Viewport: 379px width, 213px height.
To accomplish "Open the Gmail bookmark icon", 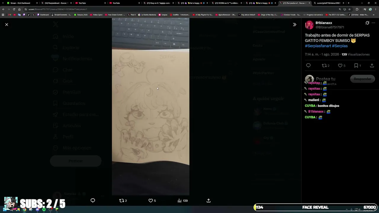I will [x=9, y=14].
